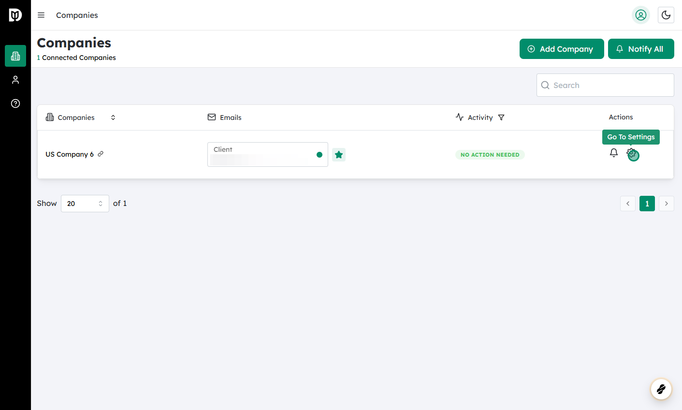682x410 pixels.
Task: Click inside the Search field
Action: 605,85
